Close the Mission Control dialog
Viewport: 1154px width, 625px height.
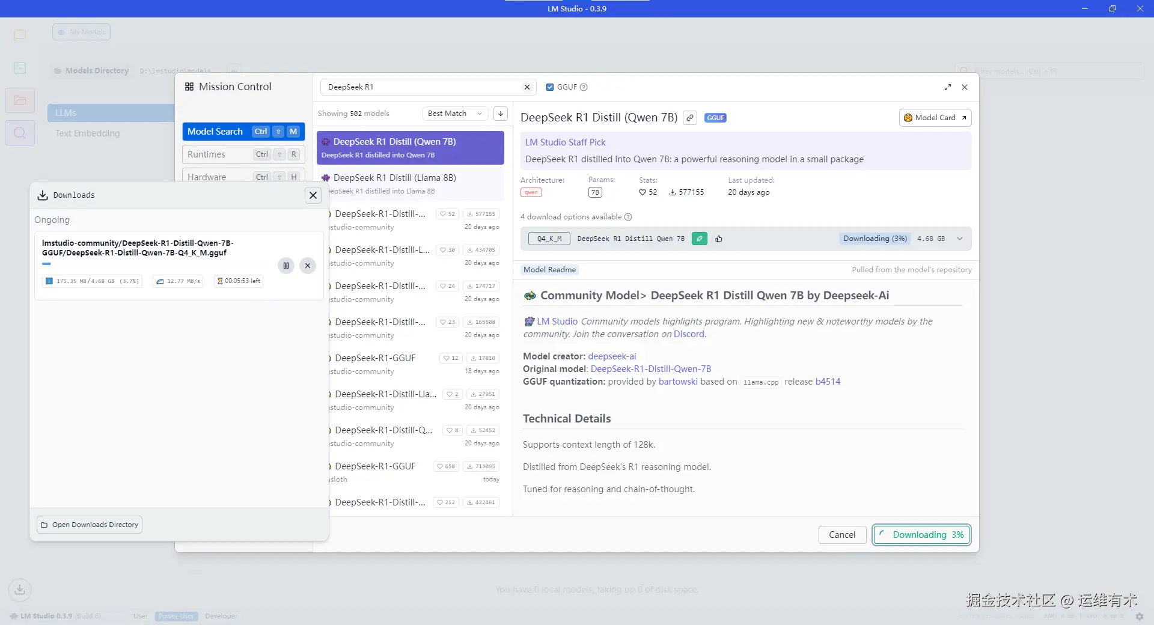[x=965, y=87]
